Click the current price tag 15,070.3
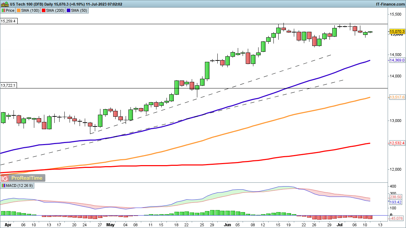406x228 pixels. pos(397,31)
